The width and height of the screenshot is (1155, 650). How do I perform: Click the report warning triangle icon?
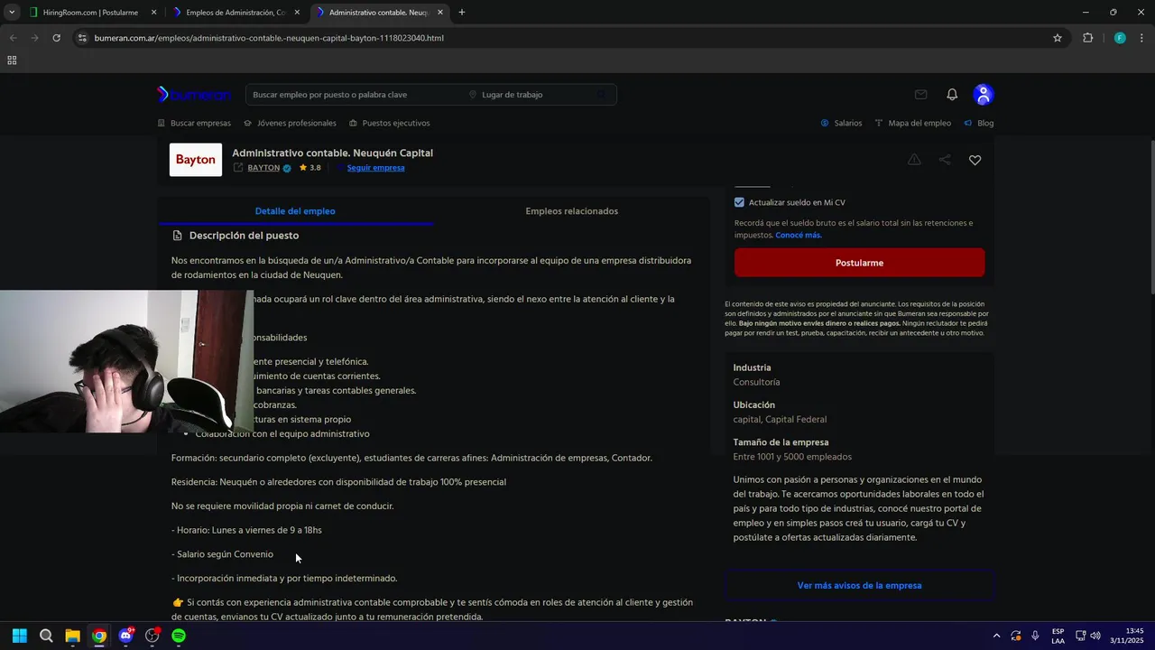tap(914, 160)
